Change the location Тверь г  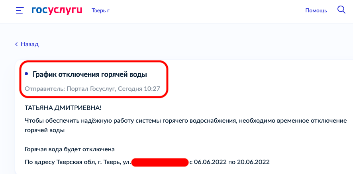(100, 10)
